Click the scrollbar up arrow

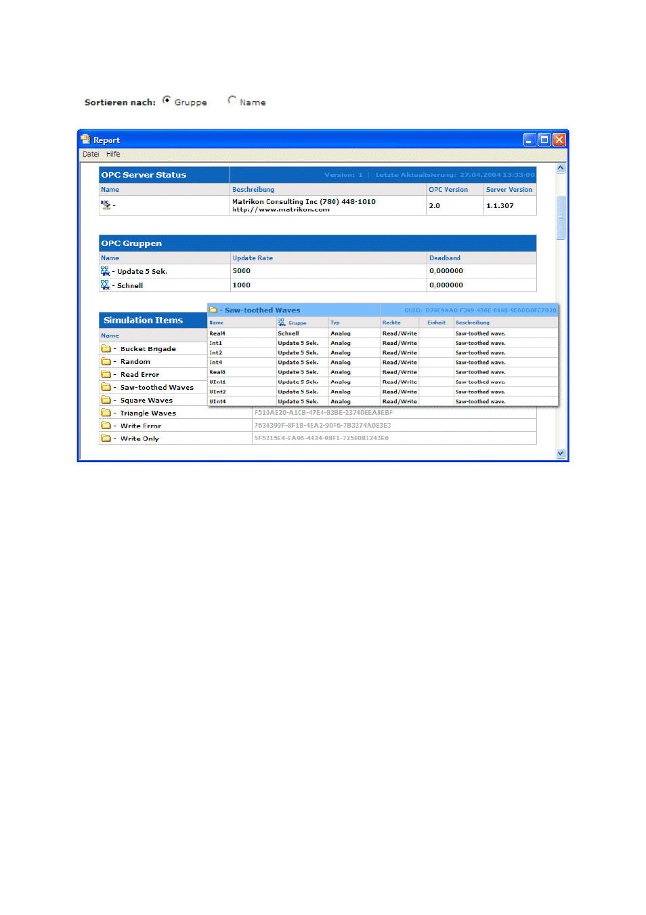pos(561,167)
